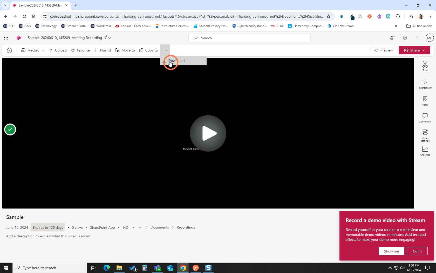
Task: Open the Share dropdown button
Action: click(414, 50)
